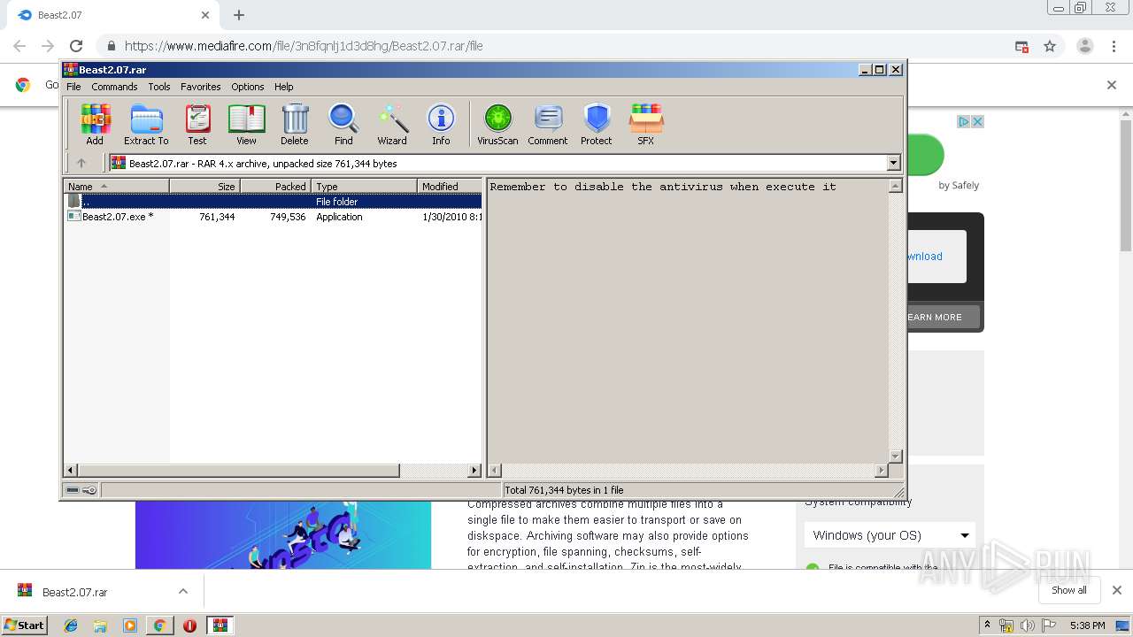Dismiss the Chrome infobar with X
This screenshot has height=637, width=1133.
1112,85
